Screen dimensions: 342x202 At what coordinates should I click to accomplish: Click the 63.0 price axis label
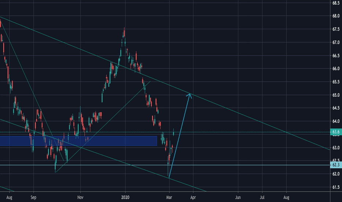tap(336, 148)
